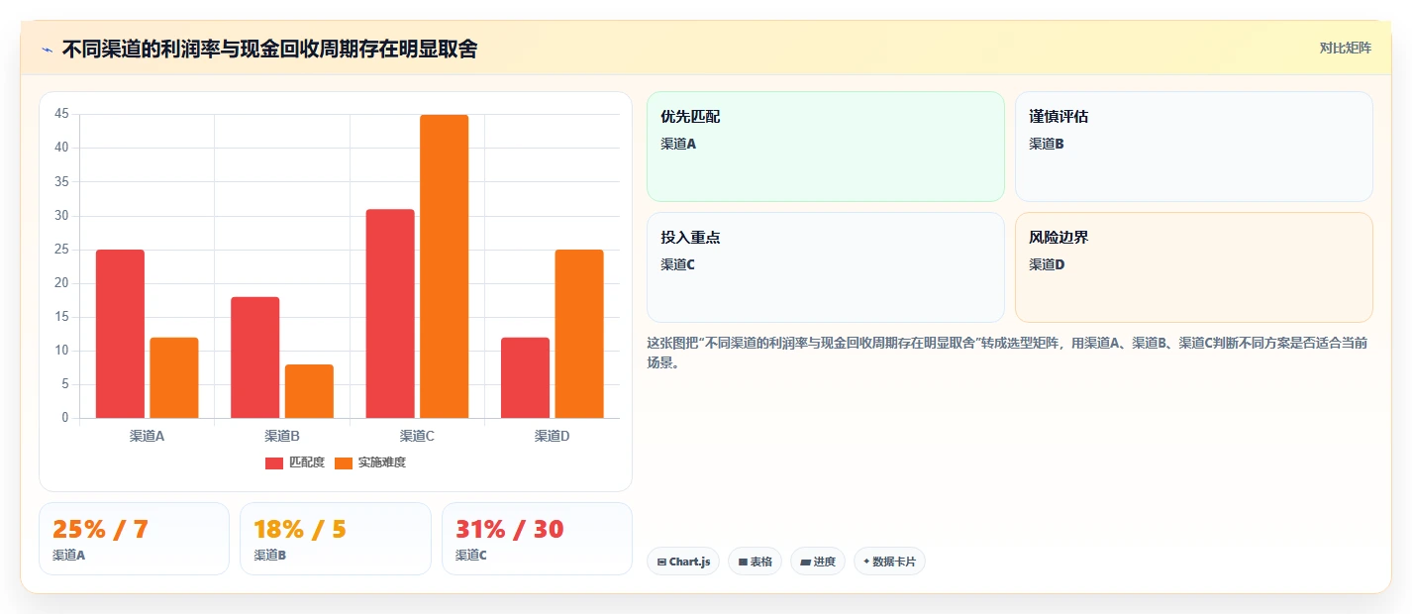1412x614 pixels.
Task: Click the Chart.js tag text
Action: tap(690, 562)
